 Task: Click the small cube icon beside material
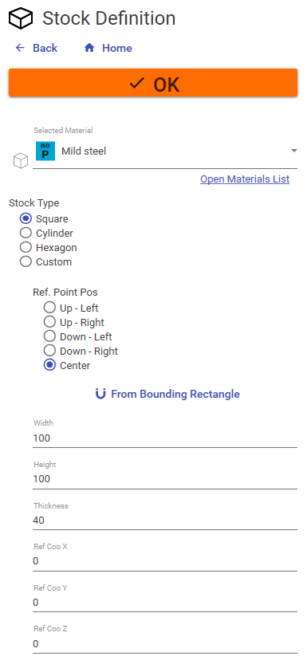point(21,161)
